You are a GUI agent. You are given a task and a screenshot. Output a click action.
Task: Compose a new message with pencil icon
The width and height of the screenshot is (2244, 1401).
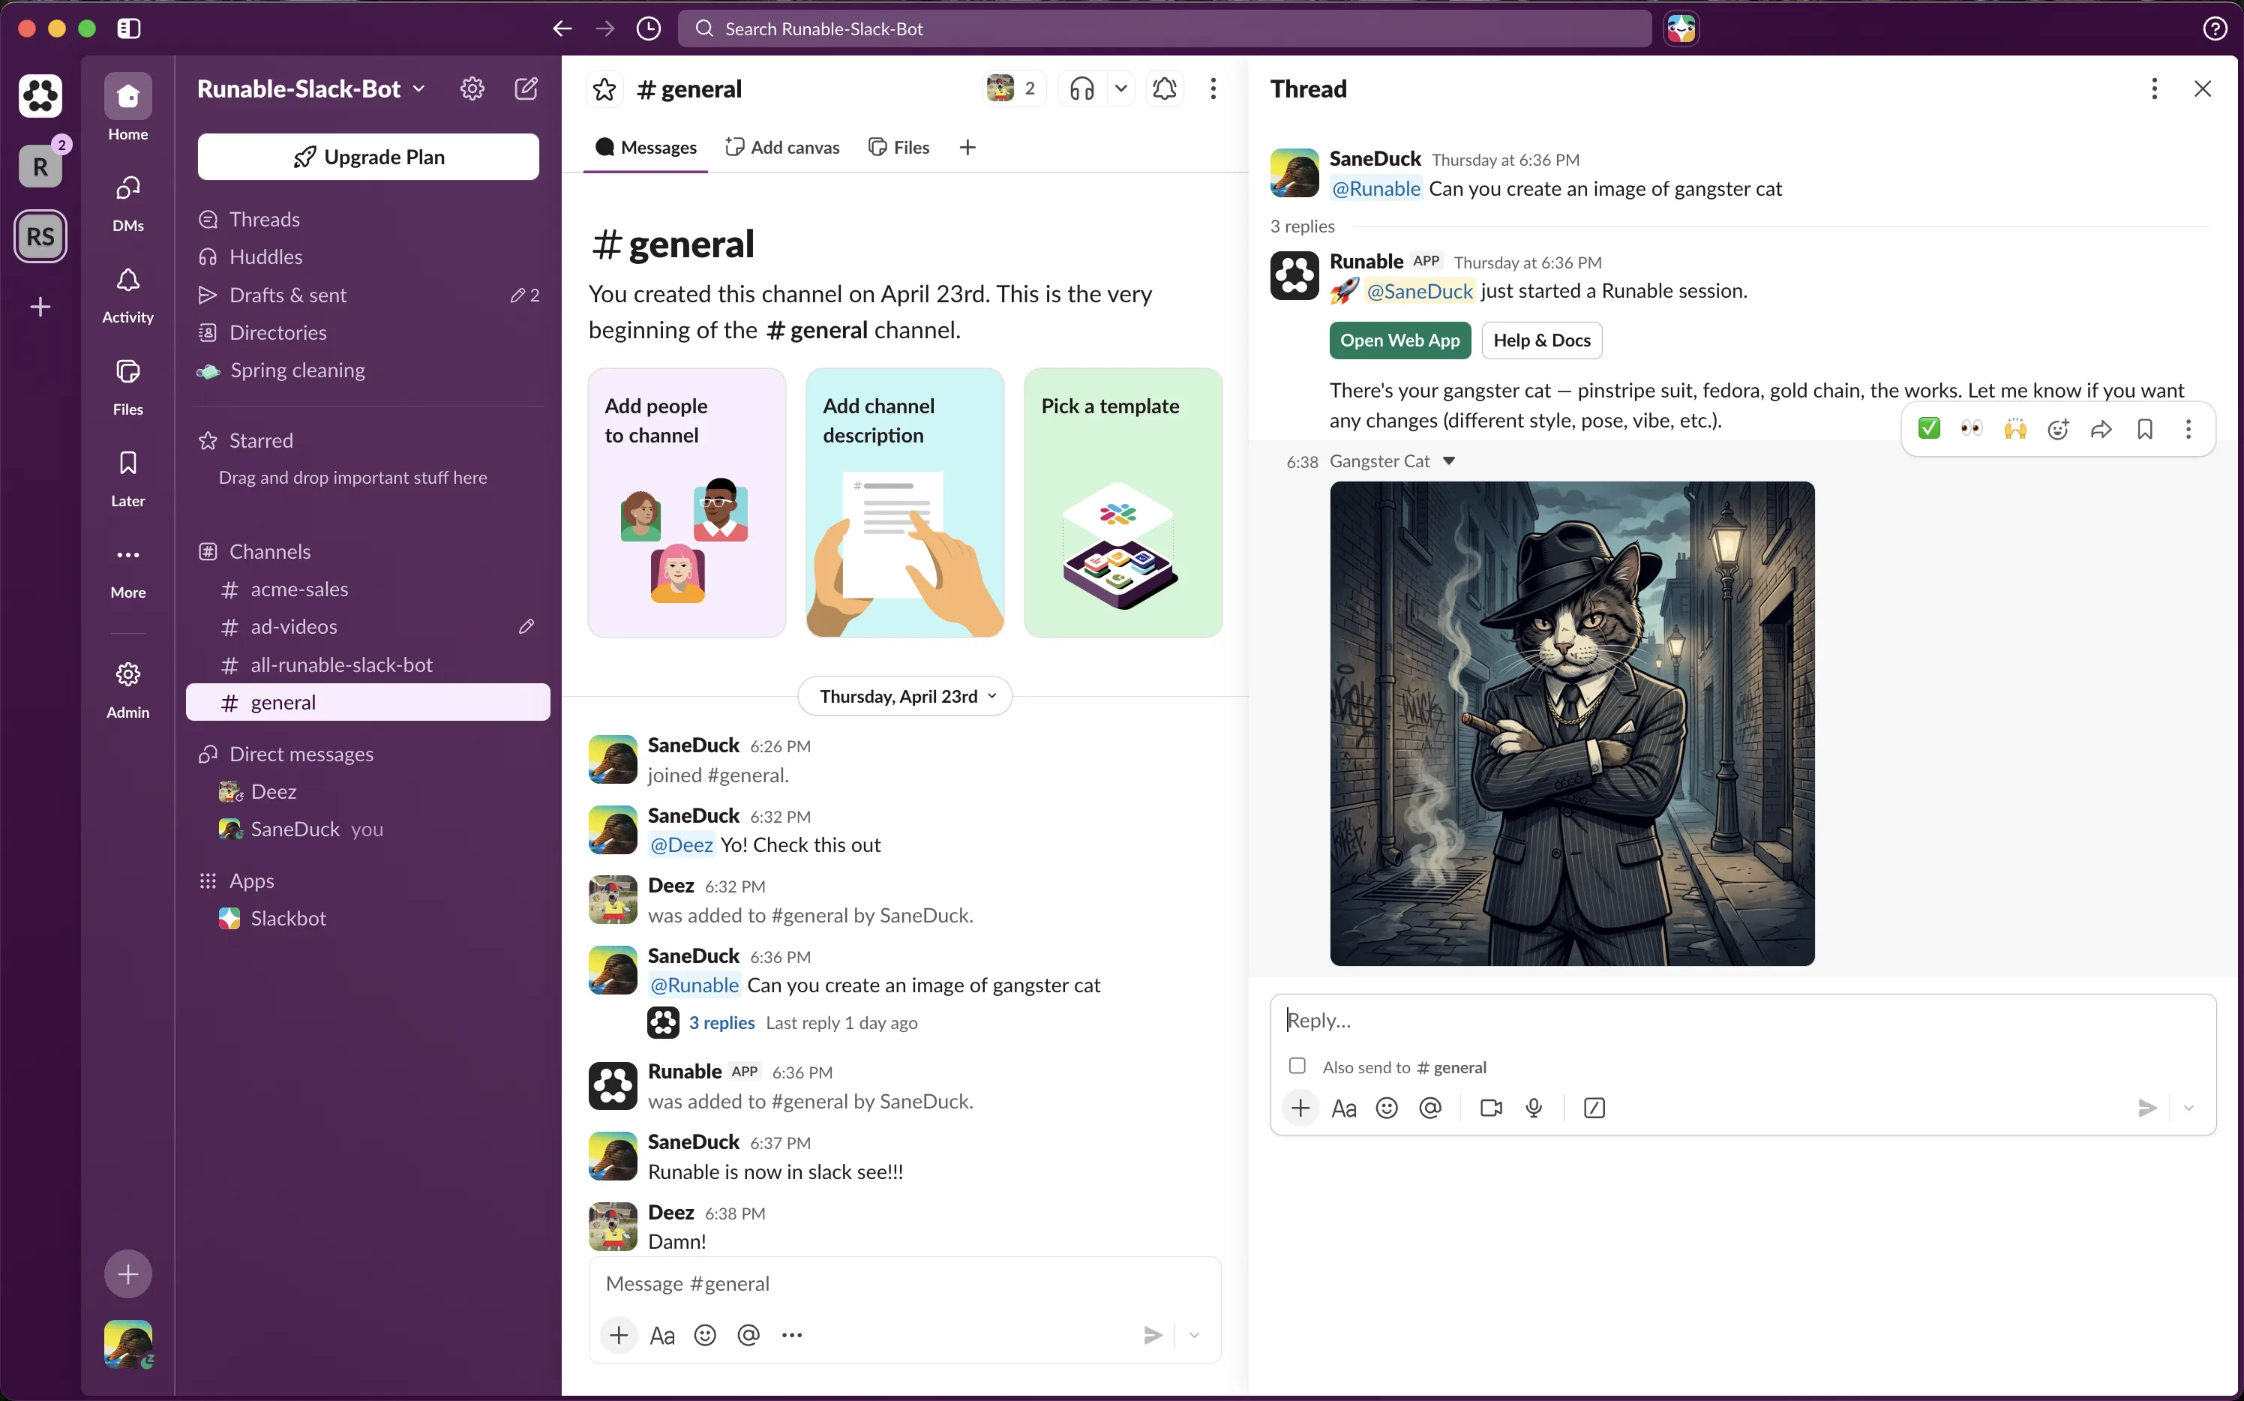coord(526,89)
